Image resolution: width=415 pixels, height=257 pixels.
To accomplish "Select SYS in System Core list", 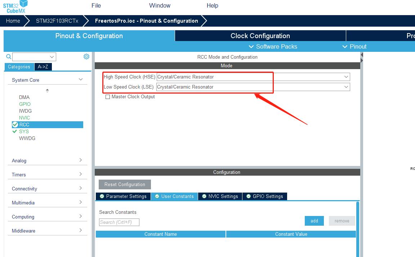I will 24,131.
